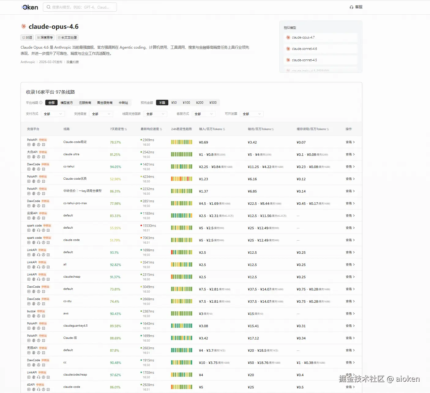
Task: Click headset icon in 4SAPI row
Action: 39,389
